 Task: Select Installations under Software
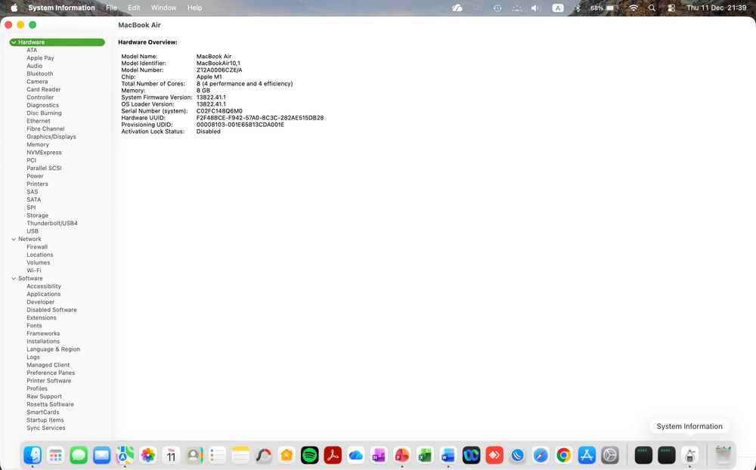click(43, 342)
